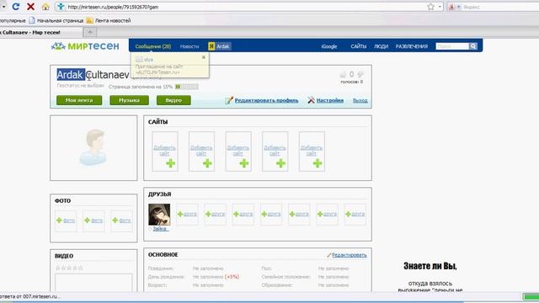Click the page completion progress bar
This screenshot has height=303, width=539.
coord(187,87)
